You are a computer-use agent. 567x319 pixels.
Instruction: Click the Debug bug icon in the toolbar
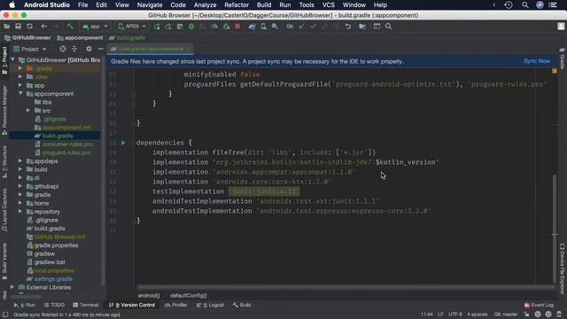pyautogui.click(x=191, y=27)
